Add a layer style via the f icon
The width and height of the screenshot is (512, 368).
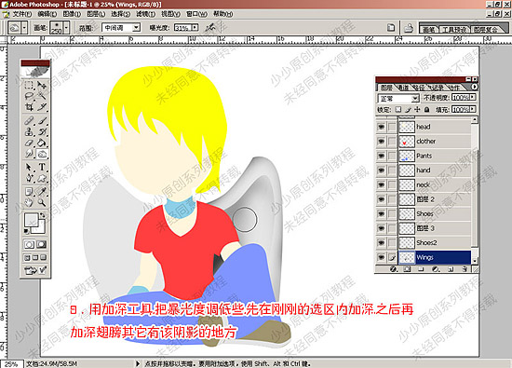coord(394,269)
